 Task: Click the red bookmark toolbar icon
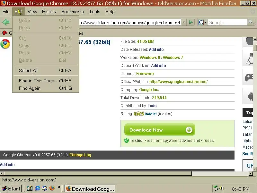5,33
